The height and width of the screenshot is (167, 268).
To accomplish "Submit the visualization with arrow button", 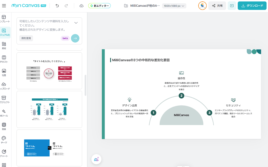I will (75, 38).
